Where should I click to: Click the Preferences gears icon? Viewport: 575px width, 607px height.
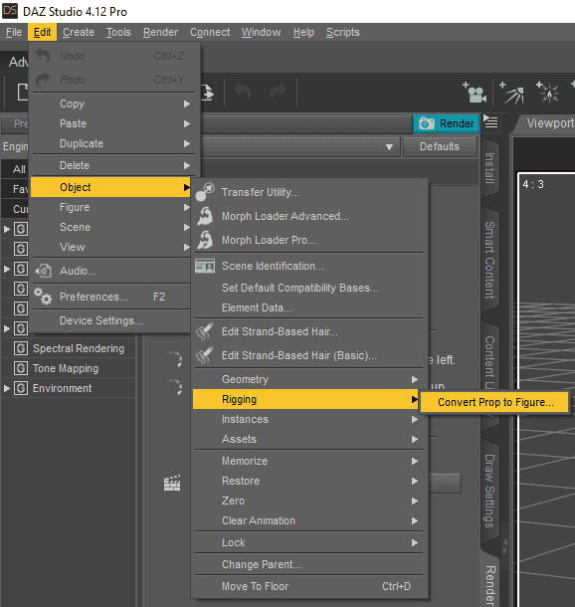(42, 297)
